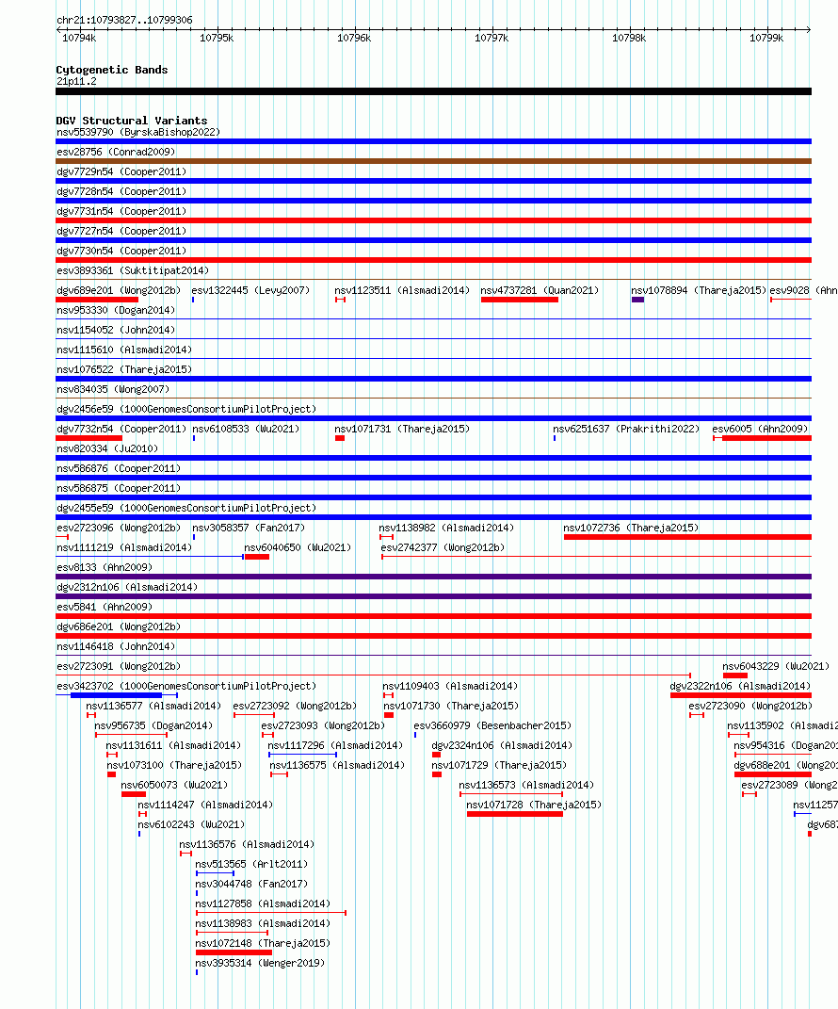The height and width of the screenshot is (1009, 838).
Task: Select esv2742377 (Wong2012b) variant
Action: pos(443,547)
